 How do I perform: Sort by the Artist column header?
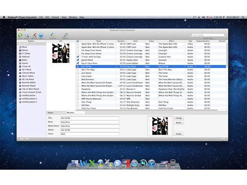tap(136, 41)
